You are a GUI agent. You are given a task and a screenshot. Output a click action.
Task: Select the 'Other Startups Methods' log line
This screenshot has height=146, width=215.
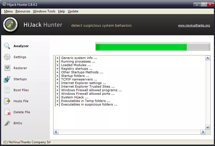[79, 72]
